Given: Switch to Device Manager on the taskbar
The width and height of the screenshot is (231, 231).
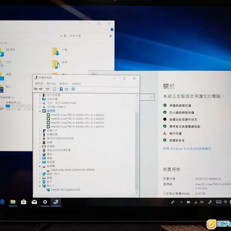Looking at the screenshot, I should click(55, 202).
